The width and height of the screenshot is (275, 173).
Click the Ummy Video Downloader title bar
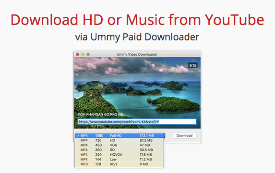(137, 54)
